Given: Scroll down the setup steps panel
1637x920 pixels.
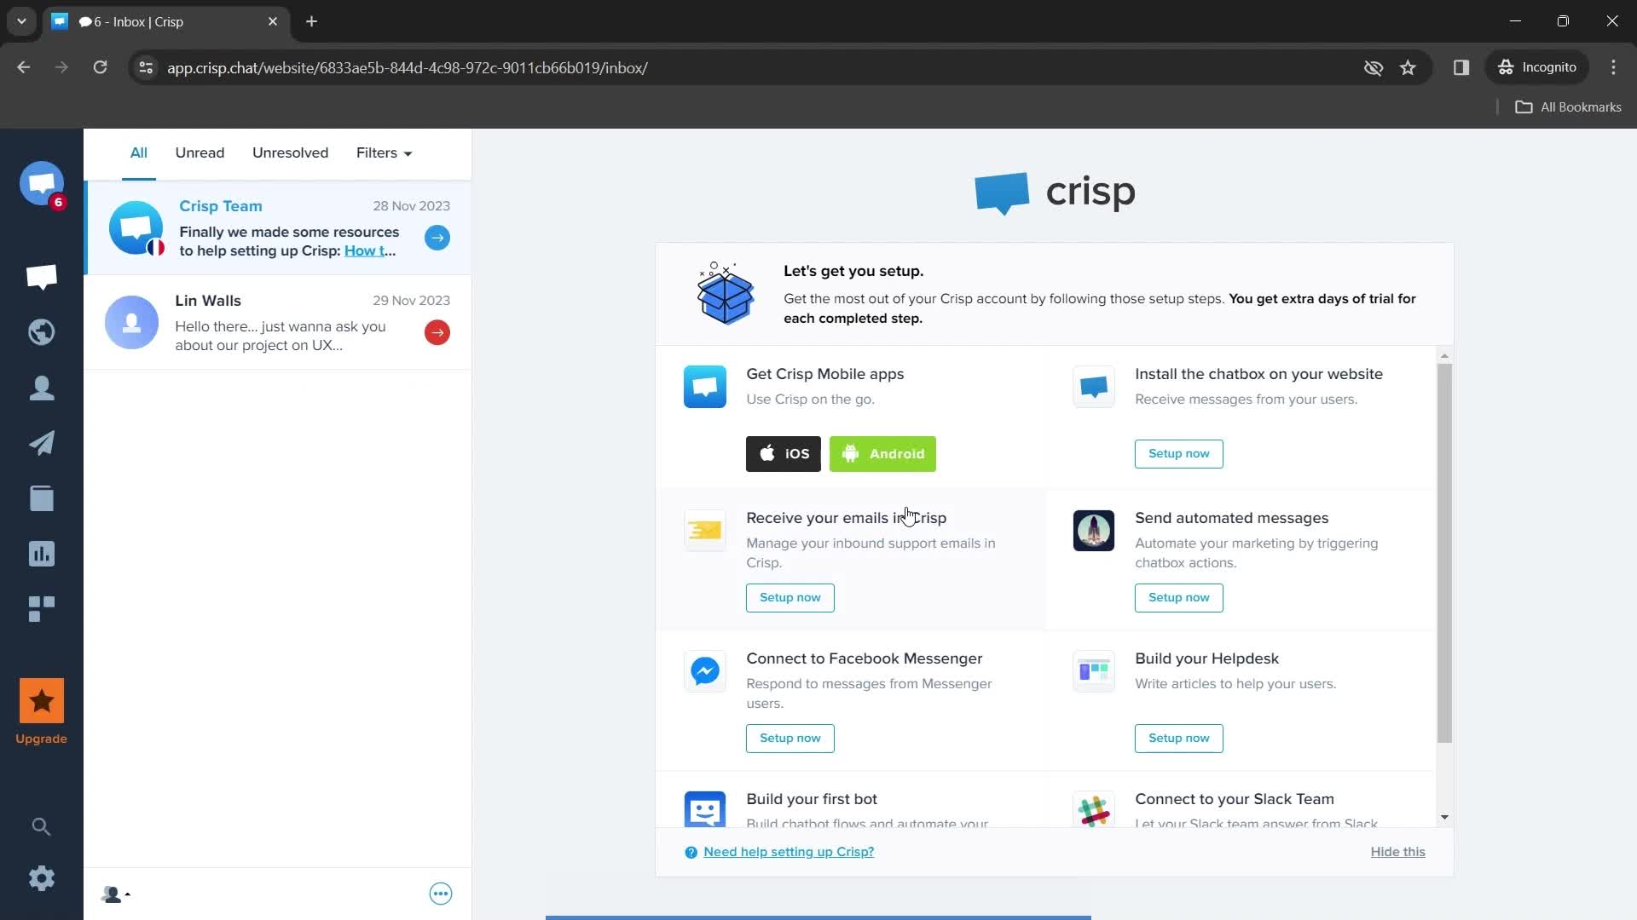Looking at the screenshot, I should tap(1445, 818).
